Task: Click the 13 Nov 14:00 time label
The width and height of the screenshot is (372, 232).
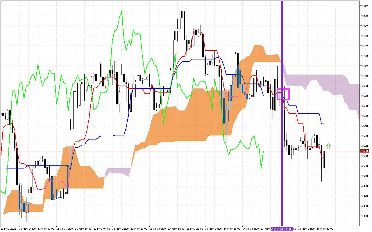Action: tap(177, 229)
